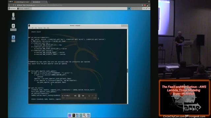211x118 pixels.
Task: Click the show desktop icon in dock
Action: click(x=70, y=115)
